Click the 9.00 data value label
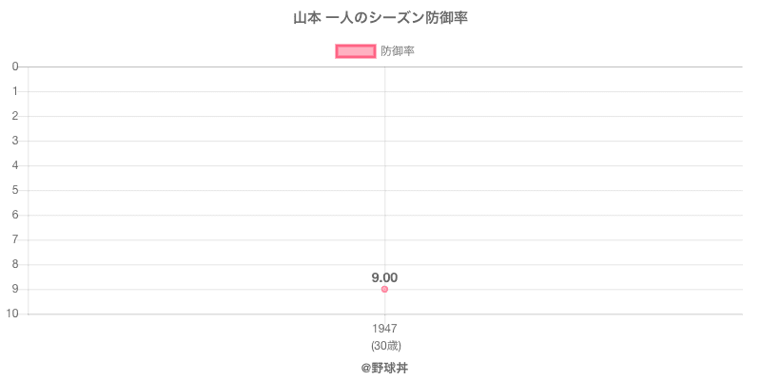The width and height of the screenshot is (761, 380). (x=384, y=277)
